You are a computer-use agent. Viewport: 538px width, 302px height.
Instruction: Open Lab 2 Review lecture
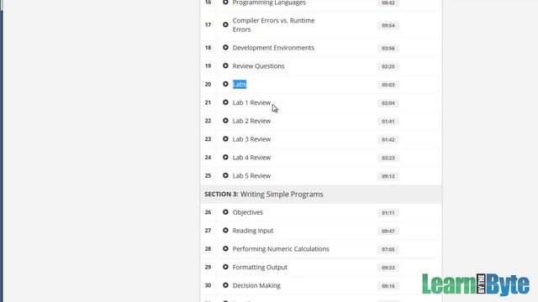point(251,121)
